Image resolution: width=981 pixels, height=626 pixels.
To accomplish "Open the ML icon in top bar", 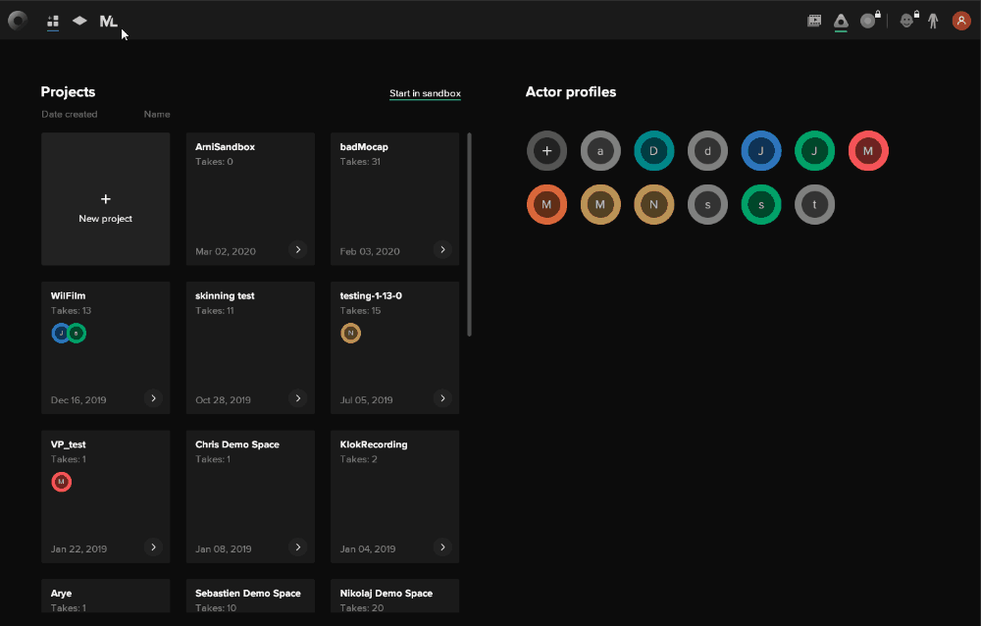I will [x=108, y=22].
